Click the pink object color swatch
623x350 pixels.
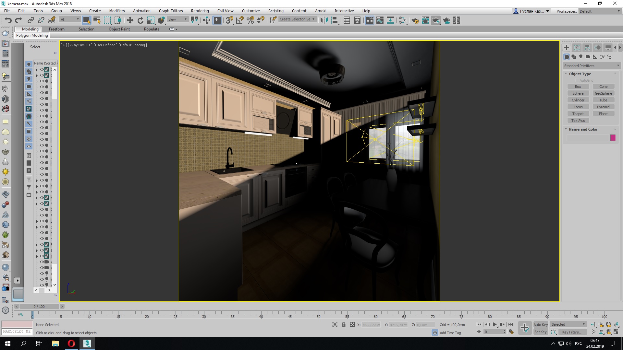613,138
